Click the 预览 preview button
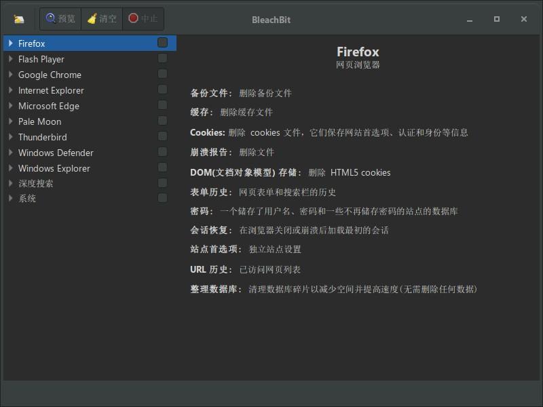 tap(60, 18)
